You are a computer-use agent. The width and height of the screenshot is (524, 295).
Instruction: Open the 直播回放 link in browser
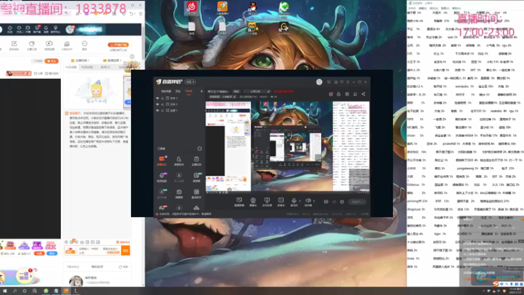pyautogui.click(x=112, y=60)
